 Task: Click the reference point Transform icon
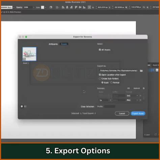click(x=89, y=7)
